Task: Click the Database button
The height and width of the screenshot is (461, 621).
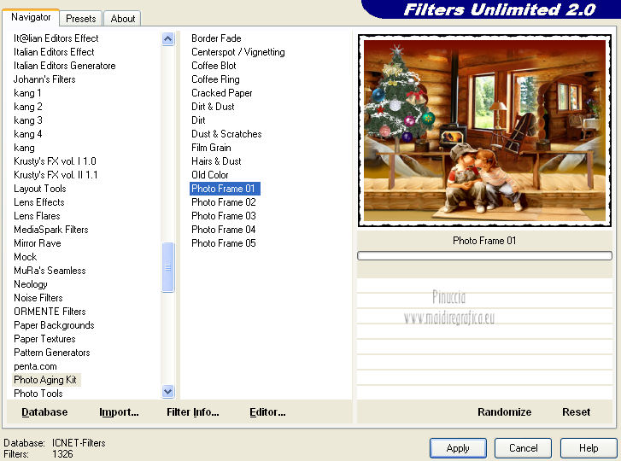Action: [44, 412]
